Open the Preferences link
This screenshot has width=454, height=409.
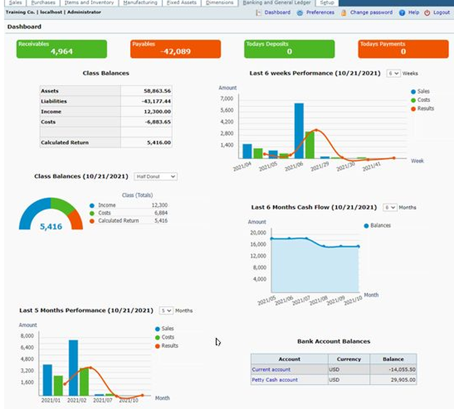point(320,12)
